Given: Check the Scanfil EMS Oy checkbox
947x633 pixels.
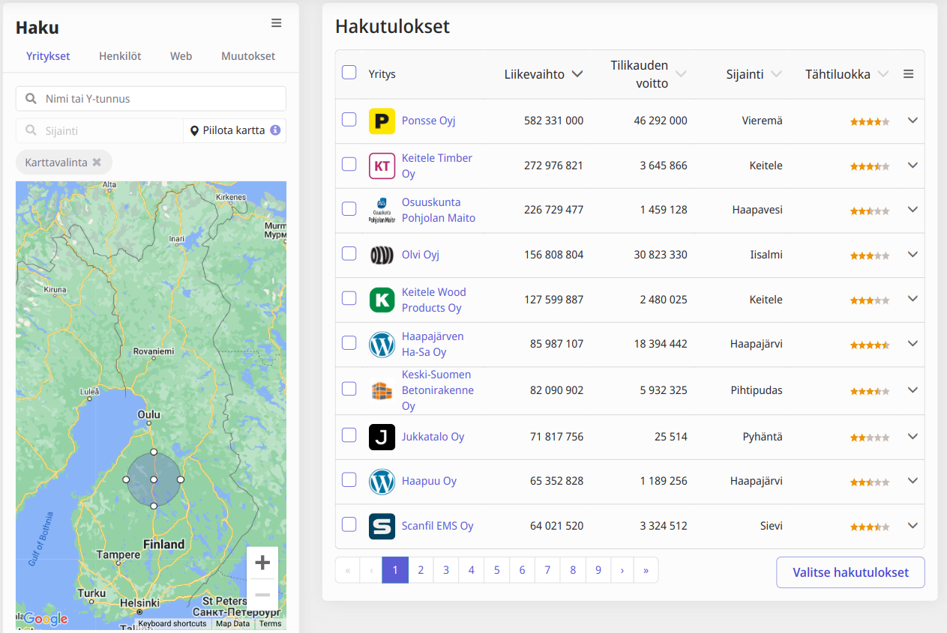Looking at the screenshot, I should [349, 524].
